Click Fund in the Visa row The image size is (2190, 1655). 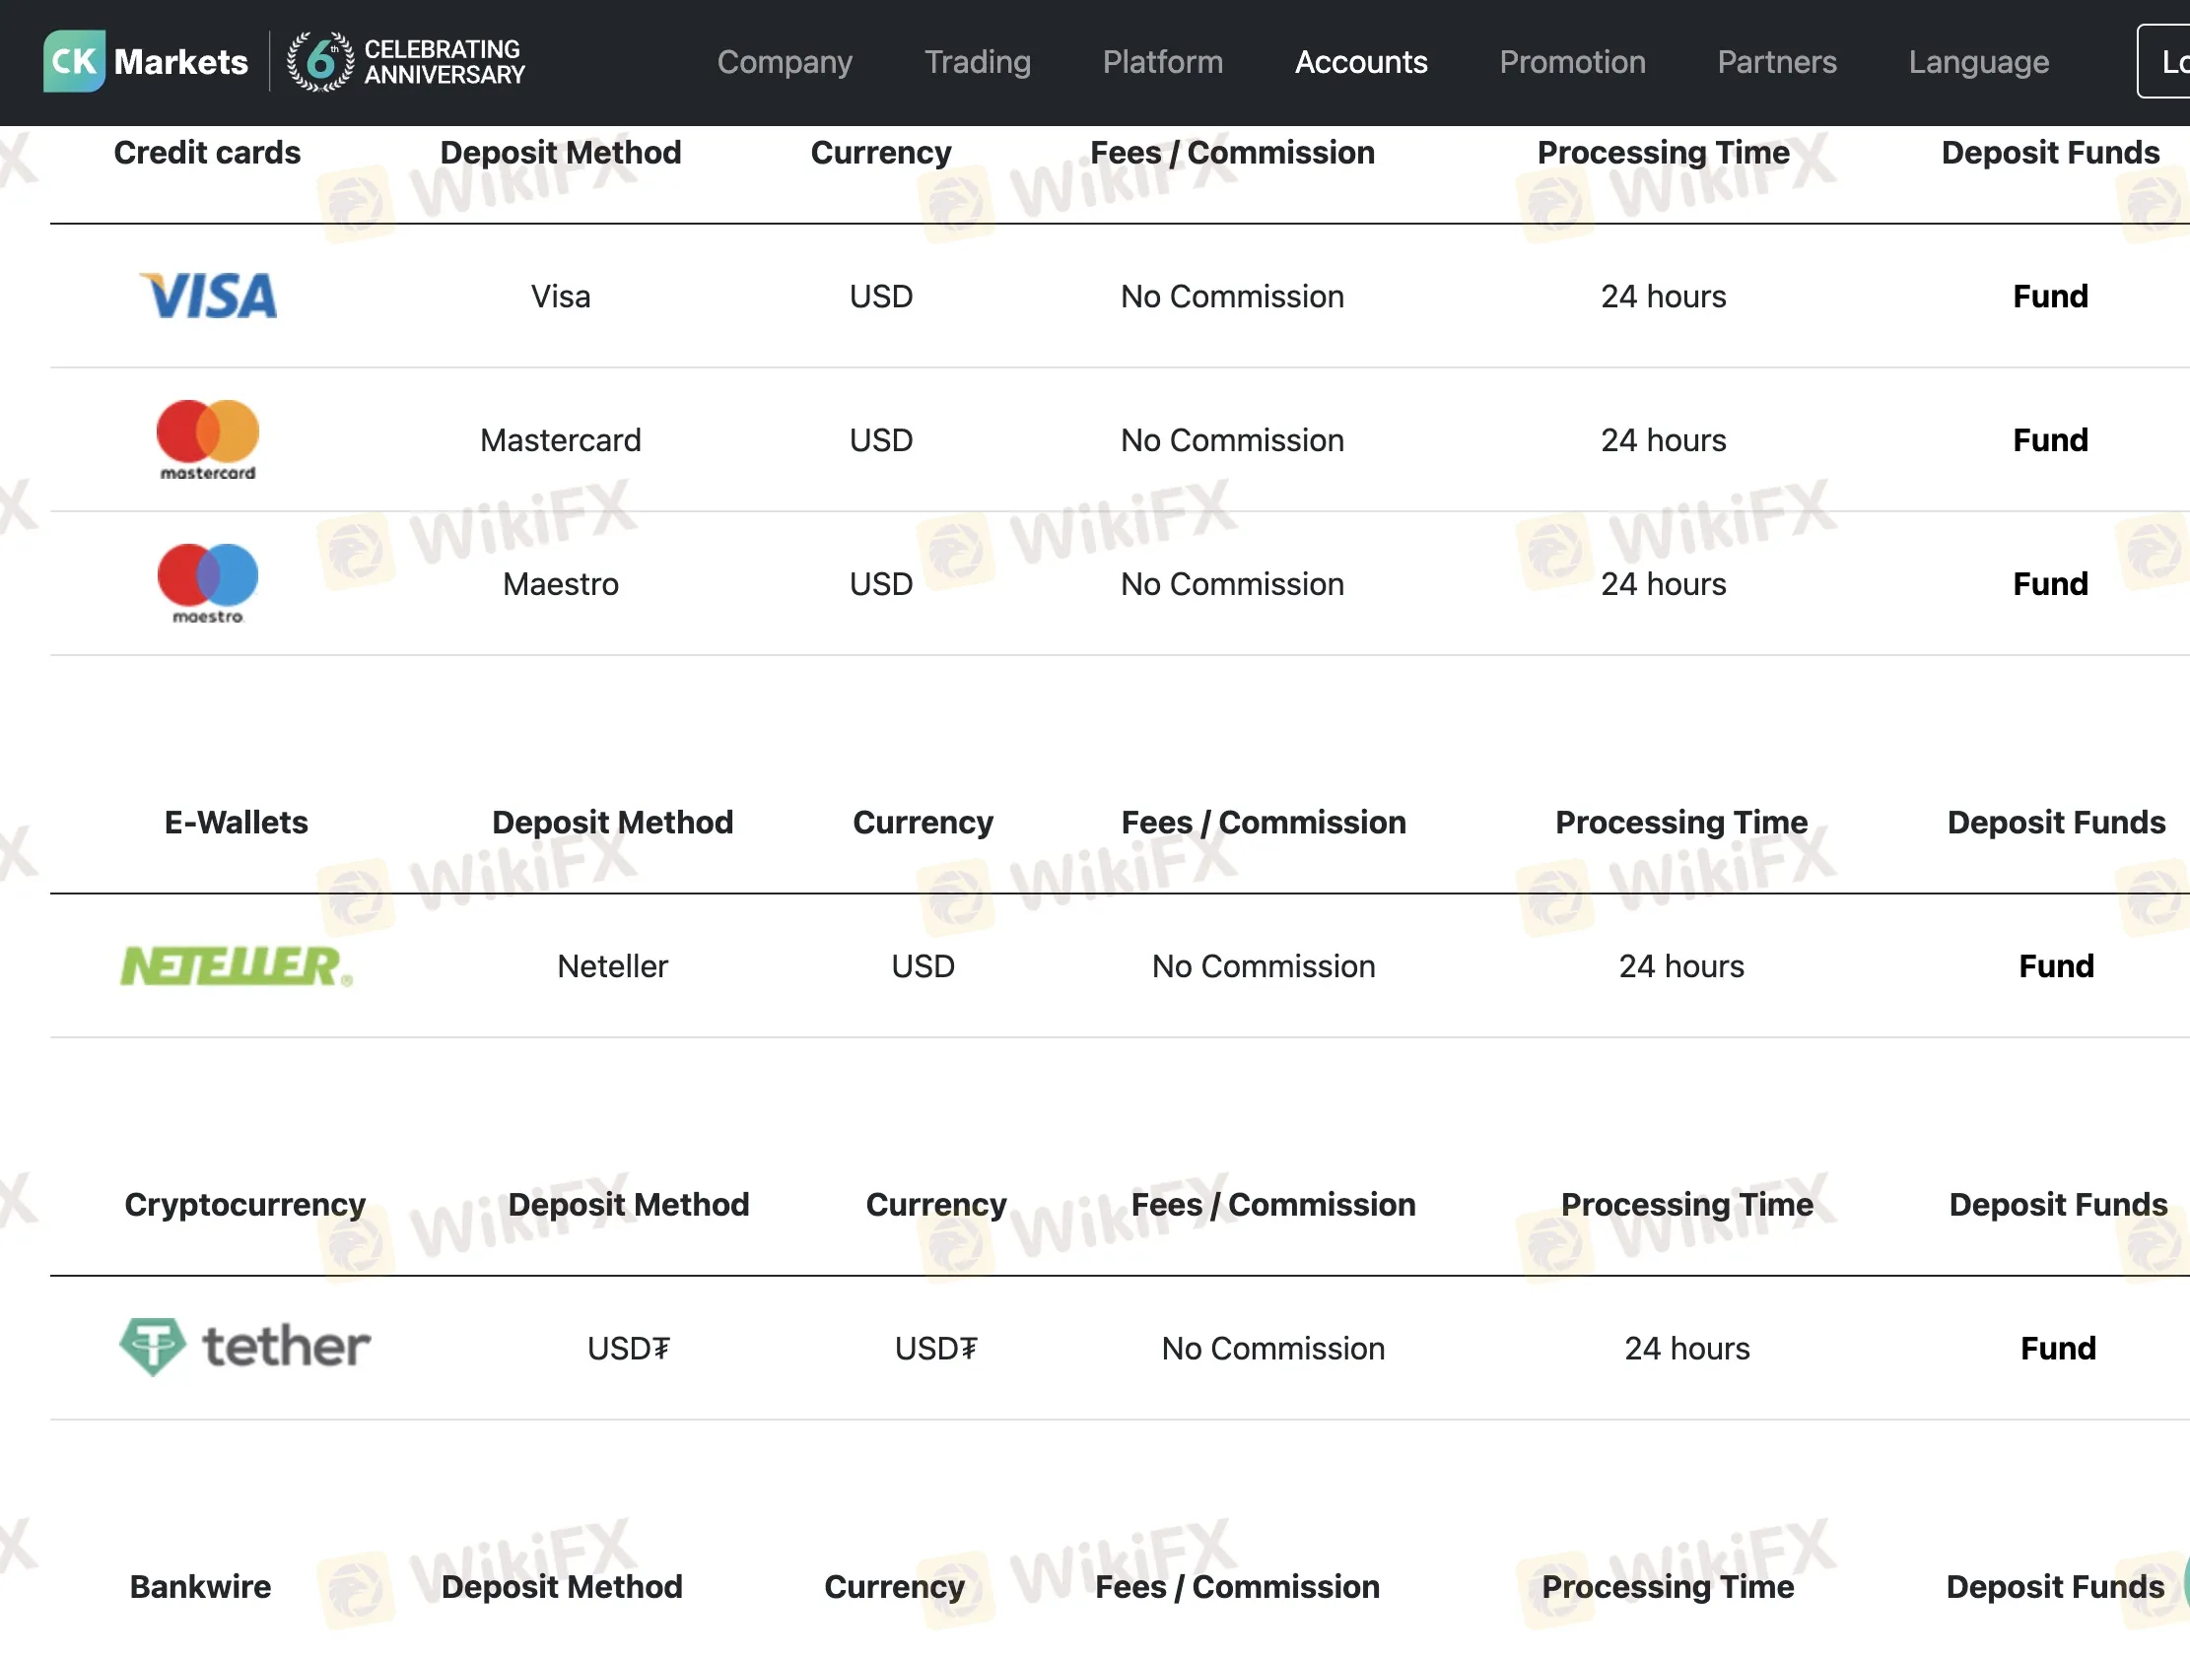[2049, 296]
